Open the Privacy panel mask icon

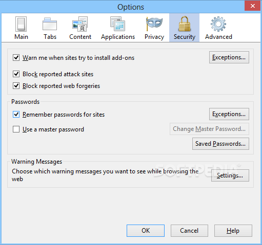pos(154,24)
